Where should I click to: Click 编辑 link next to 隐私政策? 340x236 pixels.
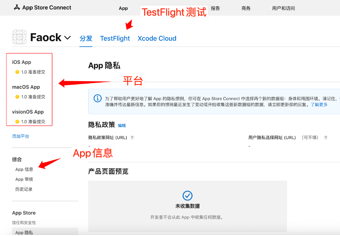coord(122,125)
